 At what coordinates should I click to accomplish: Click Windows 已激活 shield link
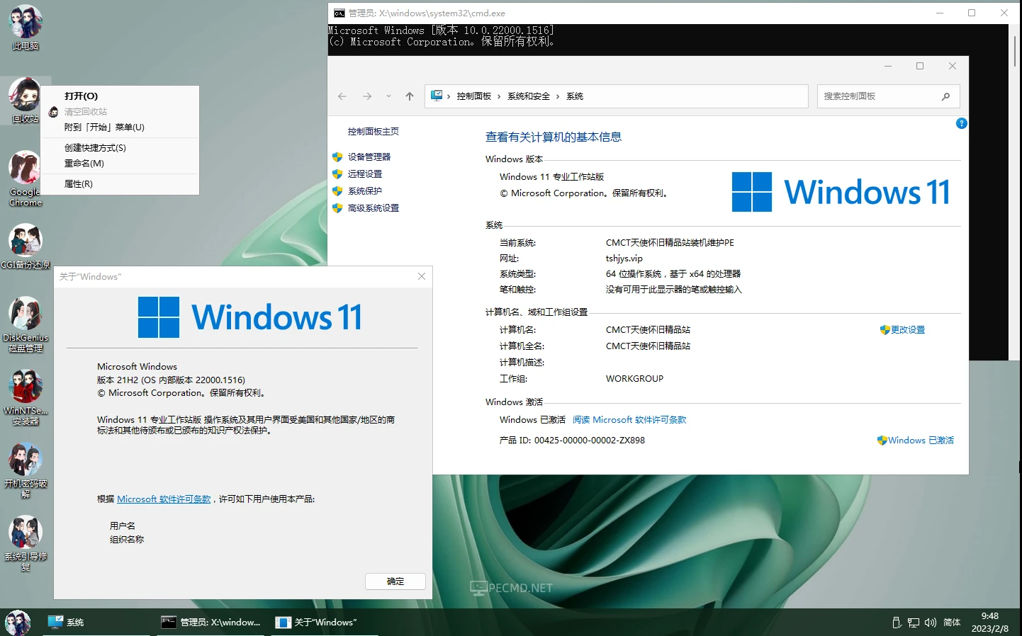(916, 441)
